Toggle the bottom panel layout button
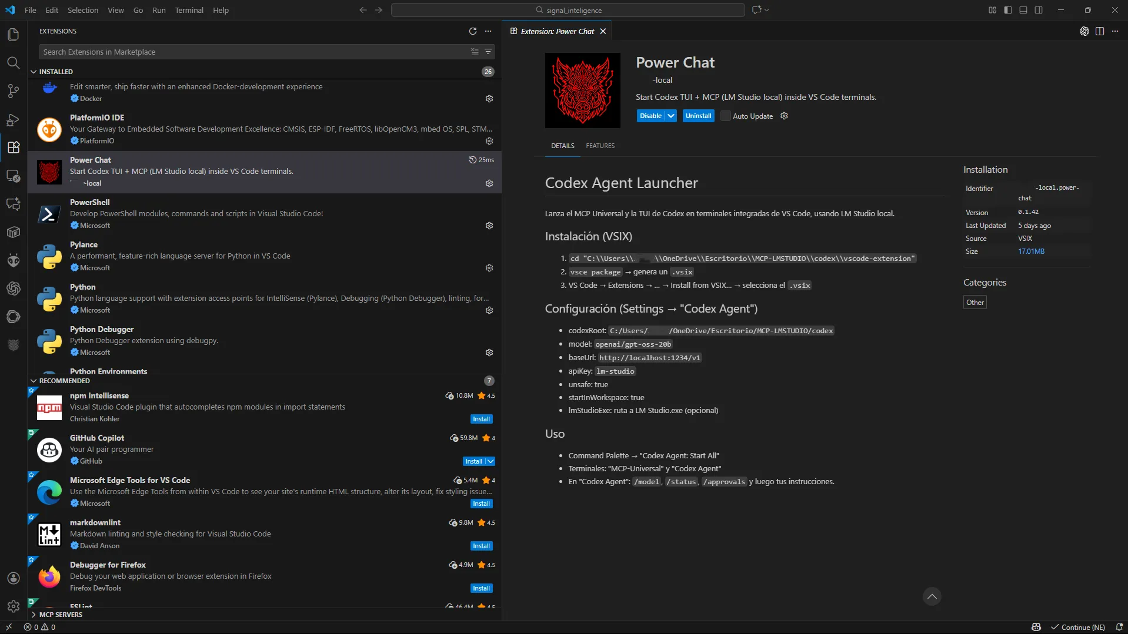 click(1023, 10)
